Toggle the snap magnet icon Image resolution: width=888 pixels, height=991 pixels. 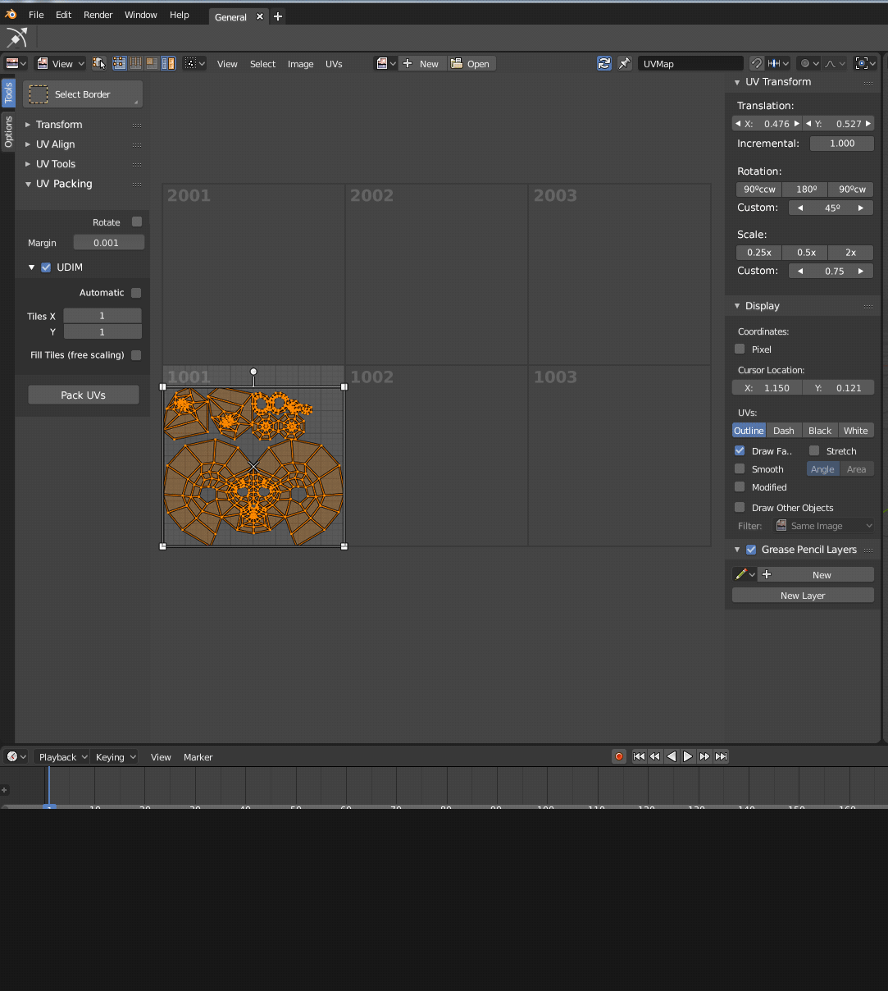click(x=757, y=63)
